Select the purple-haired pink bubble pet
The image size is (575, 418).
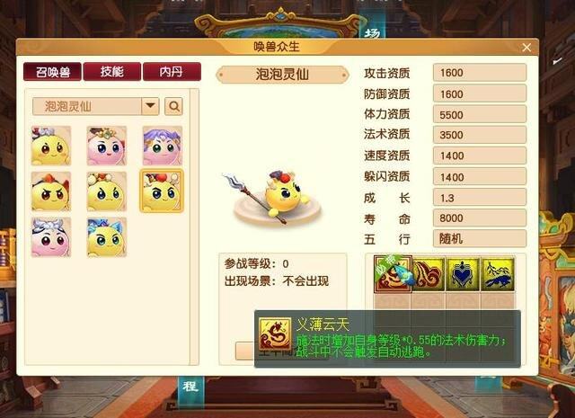coord(163,146)
